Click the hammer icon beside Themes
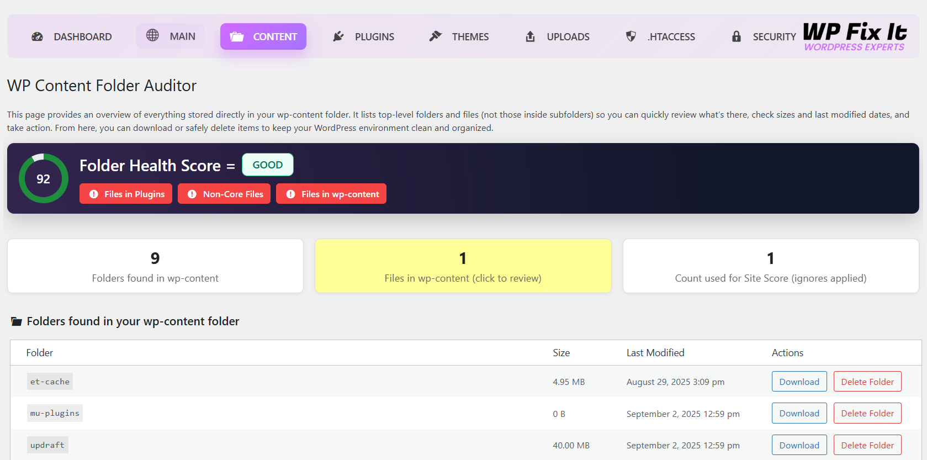Viewport: 927px width, 460px height. pos(436,36)
